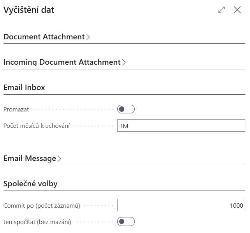The width and height of the screenshot is (250, 233).
Task: Click the Vyčištění dat title text
Action: coord(29,10)
